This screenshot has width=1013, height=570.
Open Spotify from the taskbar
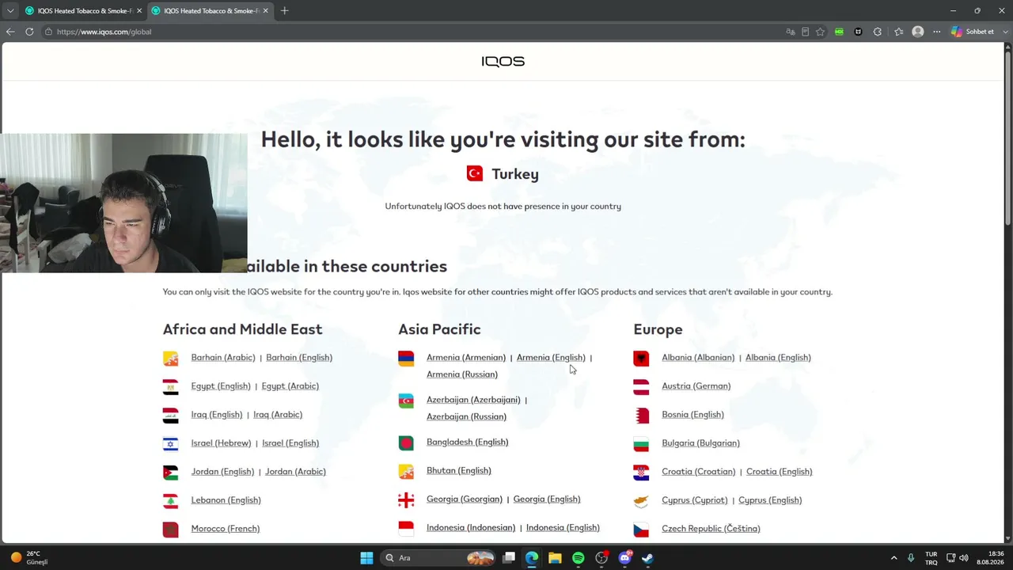coord(579,558)
